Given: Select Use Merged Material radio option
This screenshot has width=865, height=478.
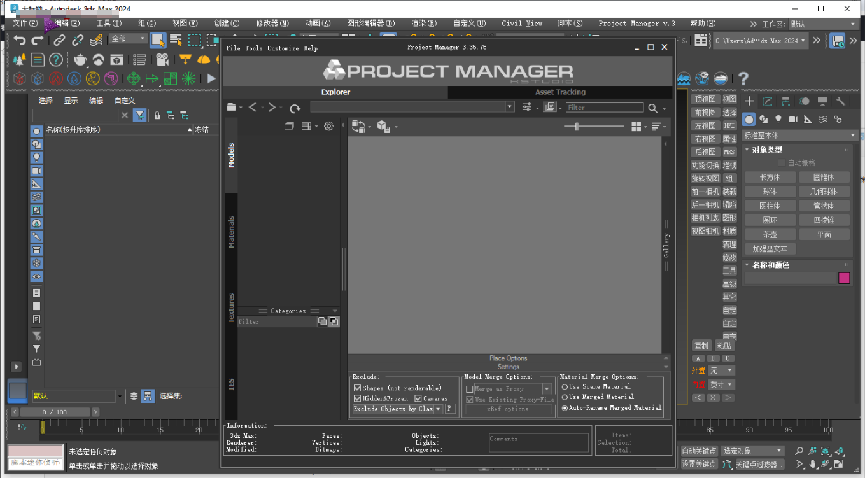Looking at the screenshot, I should coord(565,397).
